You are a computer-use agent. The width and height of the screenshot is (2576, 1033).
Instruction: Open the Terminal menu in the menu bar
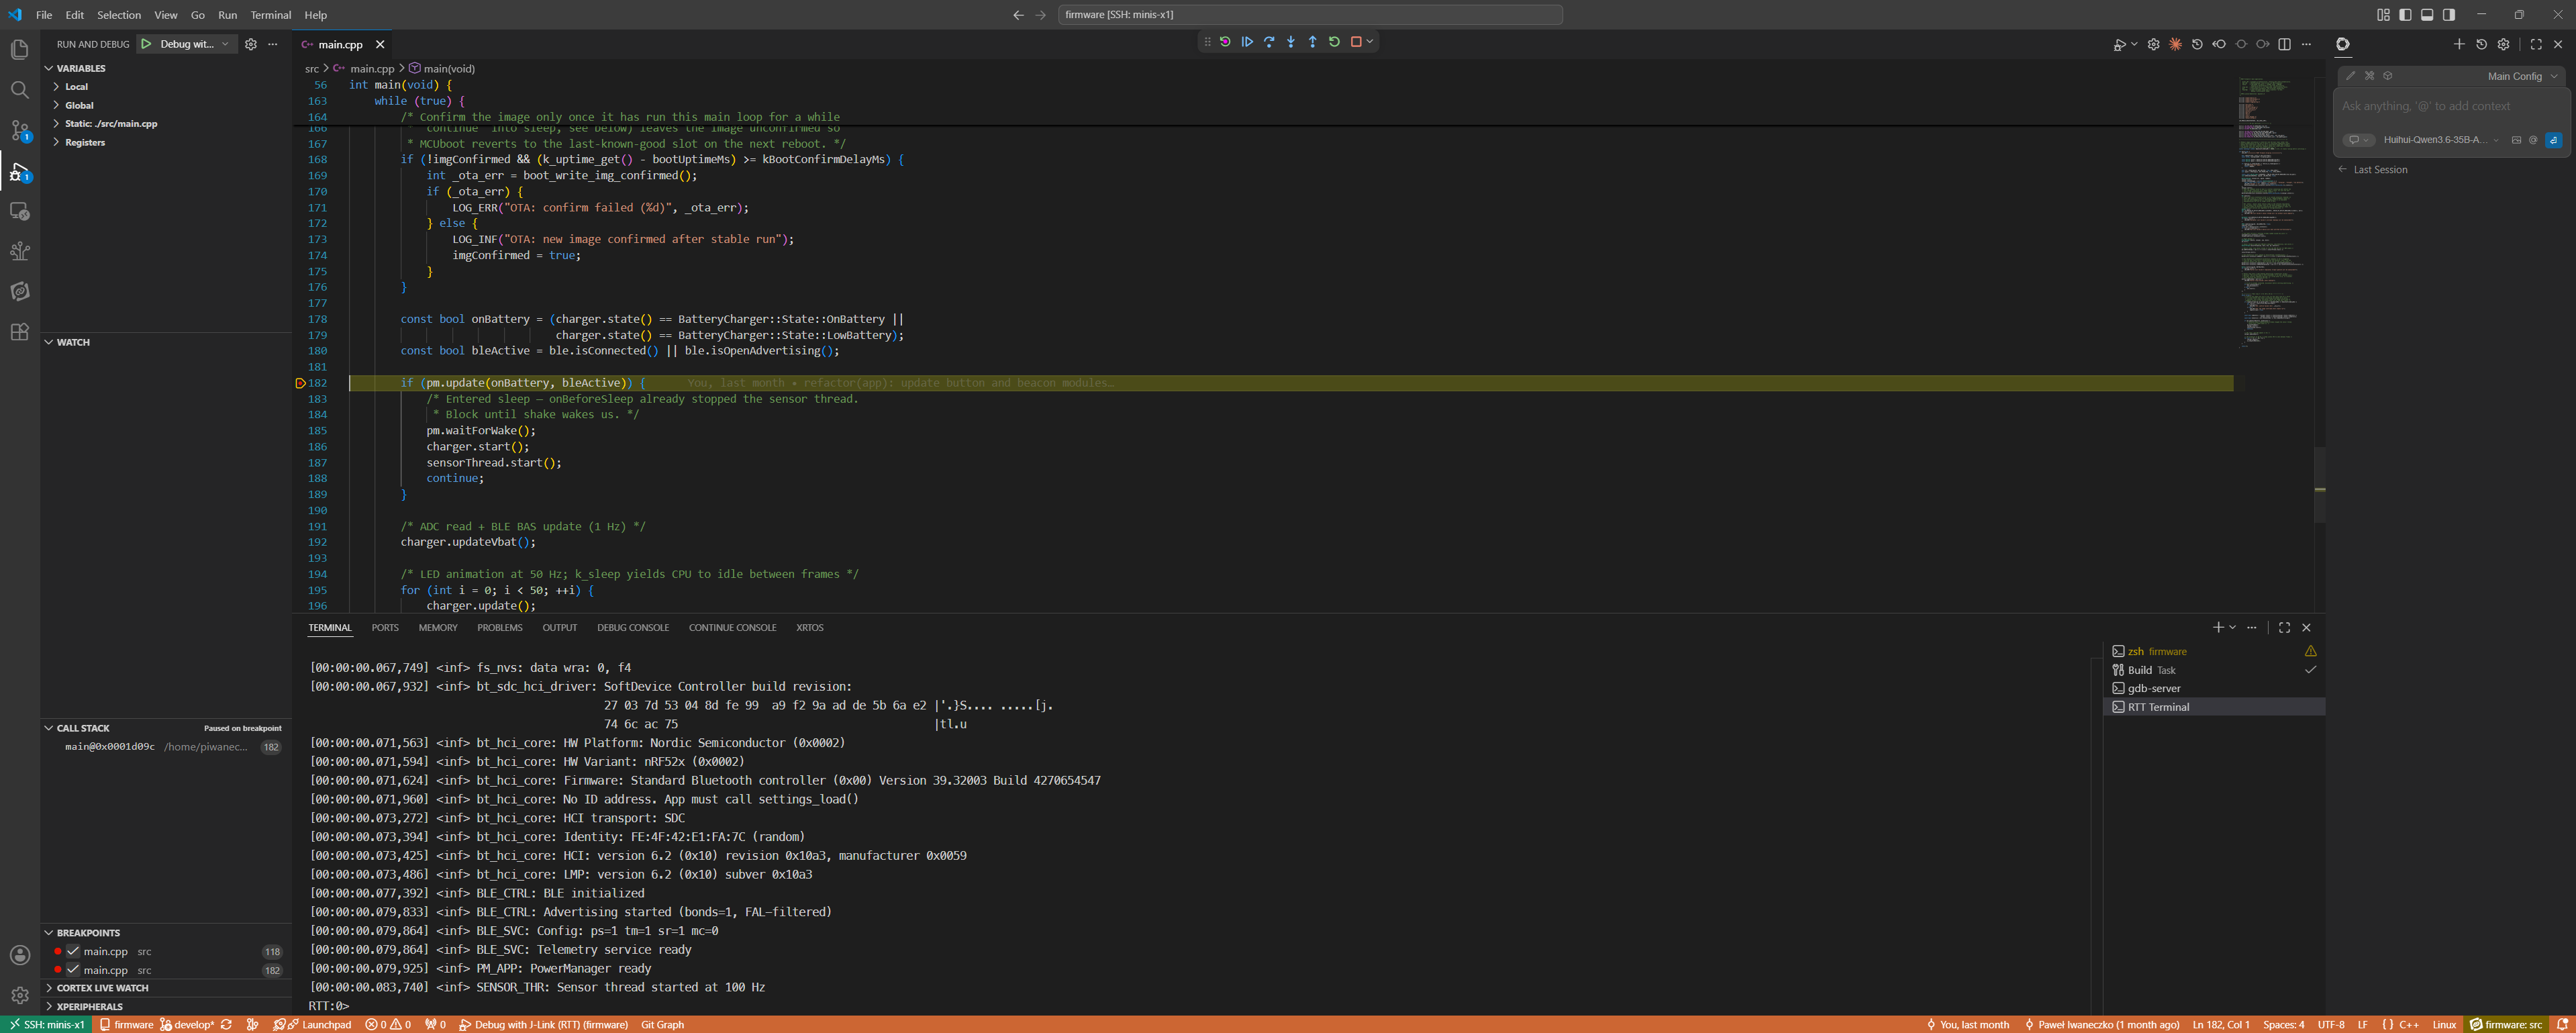click(271, 15)
